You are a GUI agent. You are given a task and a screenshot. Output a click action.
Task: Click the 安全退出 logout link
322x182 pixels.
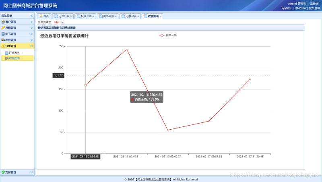pyautogui.click(x=314, y=8)
